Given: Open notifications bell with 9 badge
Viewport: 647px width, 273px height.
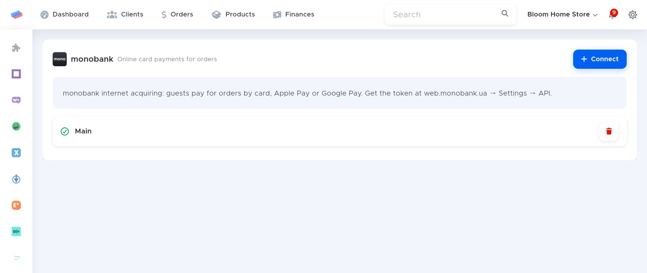Looking at the screenshot, I should pos(613,14).
